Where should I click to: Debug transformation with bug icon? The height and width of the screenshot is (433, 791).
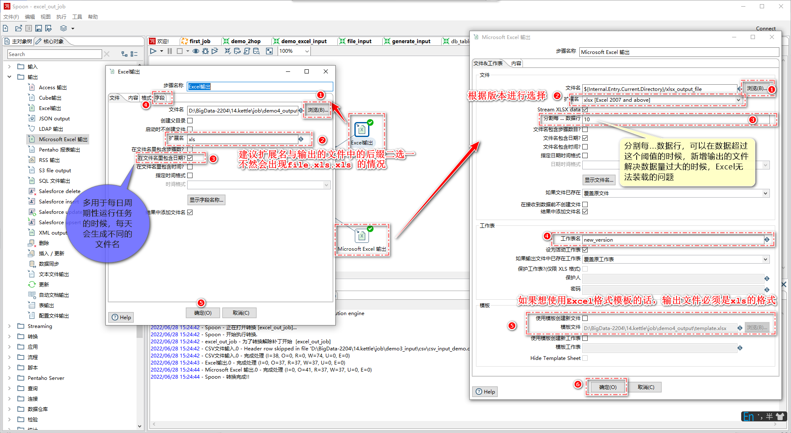(x=205, y=51)
